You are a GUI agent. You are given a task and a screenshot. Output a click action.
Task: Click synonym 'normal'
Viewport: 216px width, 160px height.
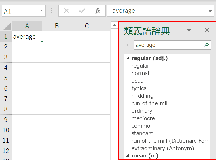tap(140, 73)
